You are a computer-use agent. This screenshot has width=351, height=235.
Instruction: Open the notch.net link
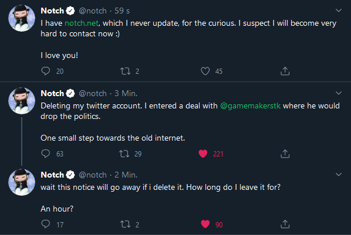[x=82, y=23]
